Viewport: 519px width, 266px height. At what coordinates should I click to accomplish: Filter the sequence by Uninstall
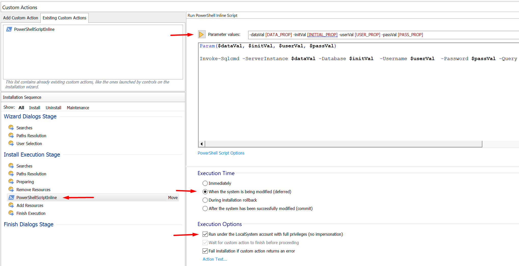click(53, 108)
